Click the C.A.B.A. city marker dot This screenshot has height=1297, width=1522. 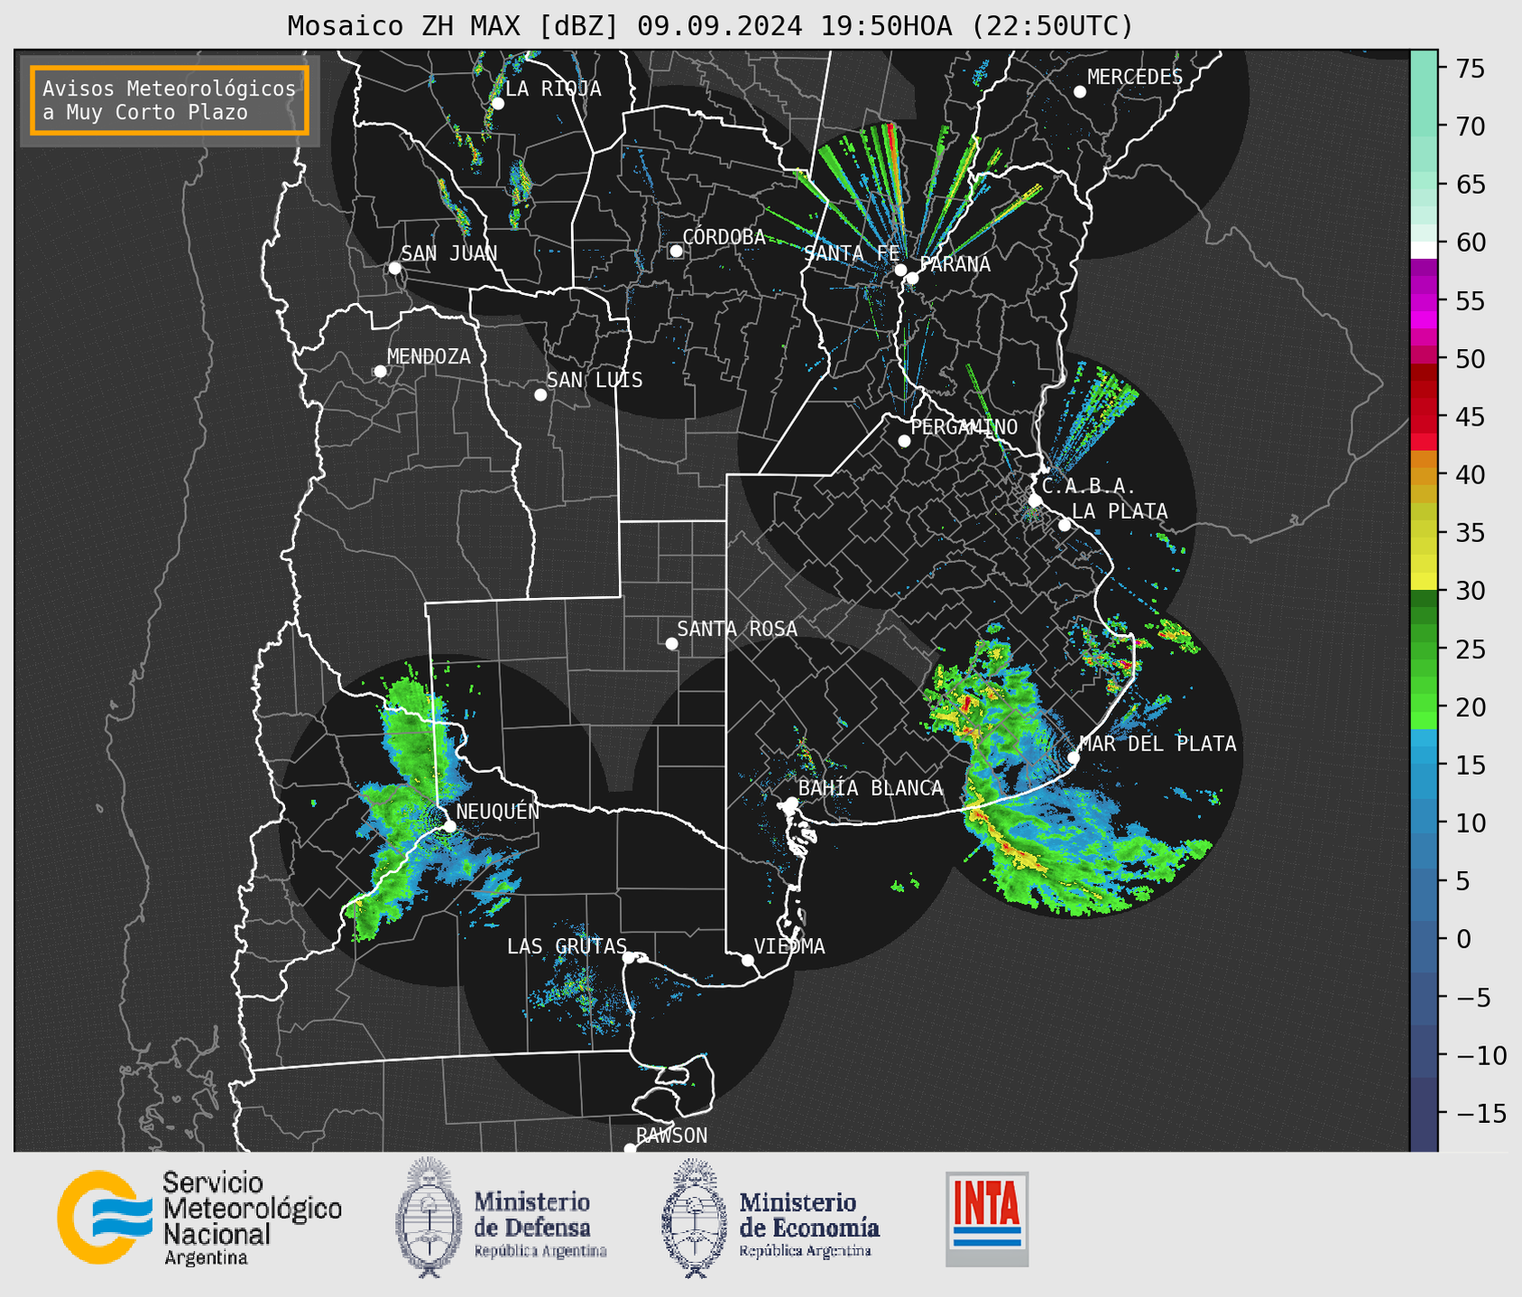(1035, 500)
